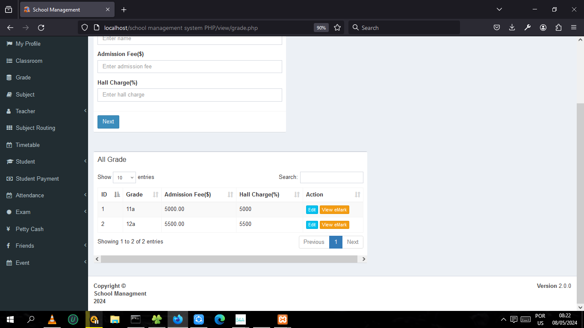
Task: Reload the page in Firefox
Action: 41,28
